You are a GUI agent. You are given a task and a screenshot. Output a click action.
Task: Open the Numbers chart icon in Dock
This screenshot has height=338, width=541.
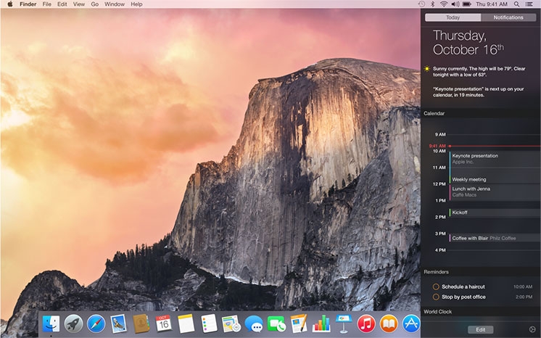[321, 323]
